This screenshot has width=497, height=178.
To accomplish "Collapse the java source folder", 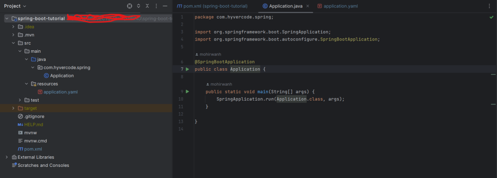I will [26, 59].
